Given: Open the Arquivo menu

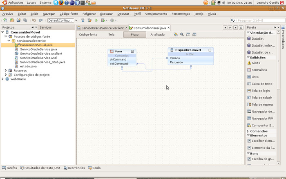Looking at the screenshot, I should [8, 13].
